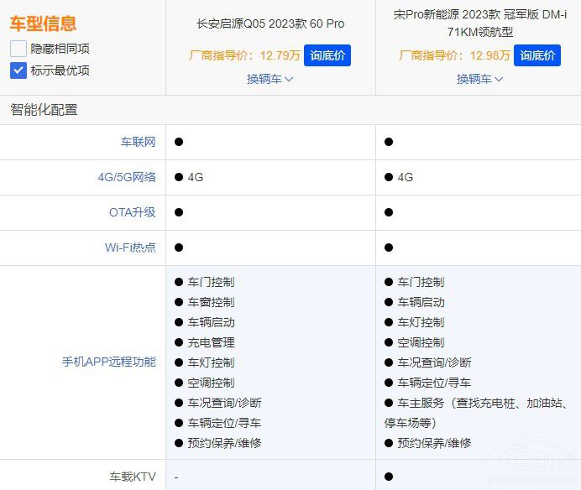581x490 pixels.
Task: Click the 车载KTV row label
Action: click(133, 477)
